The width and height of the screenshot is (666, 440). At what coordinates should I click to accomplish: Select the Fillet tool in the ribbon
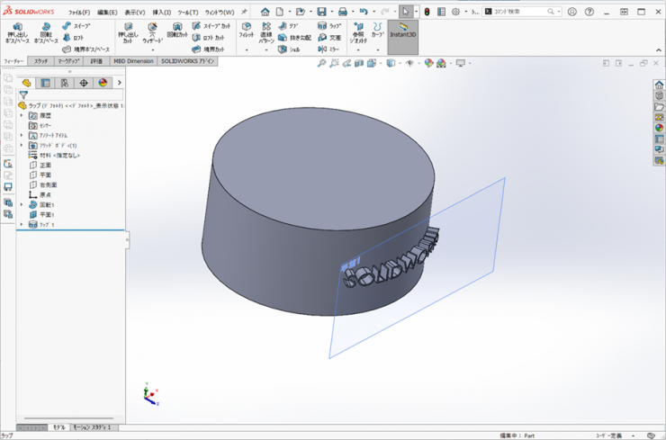click(x=246, y=27)
